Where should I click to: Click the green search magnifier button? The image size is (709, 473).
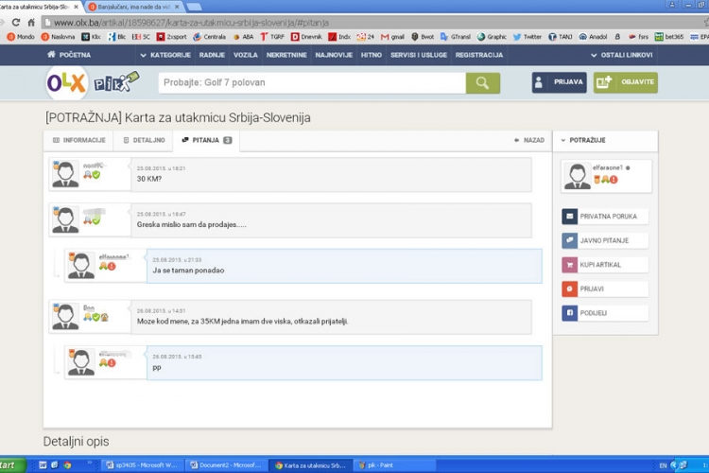pos(482,83)
